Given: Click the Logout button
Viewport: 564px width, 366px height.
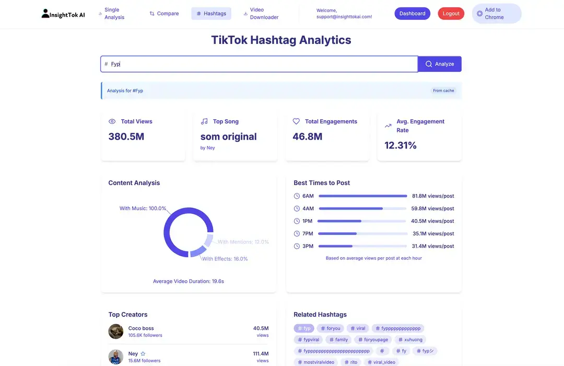Looking at the screenshot, I should (x=451, y=13).
